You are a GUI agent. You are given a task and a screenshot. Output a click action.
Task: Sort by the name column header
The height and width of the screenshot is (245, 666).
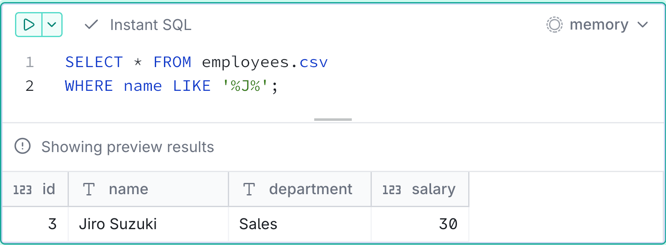click(x=129, y=189)
